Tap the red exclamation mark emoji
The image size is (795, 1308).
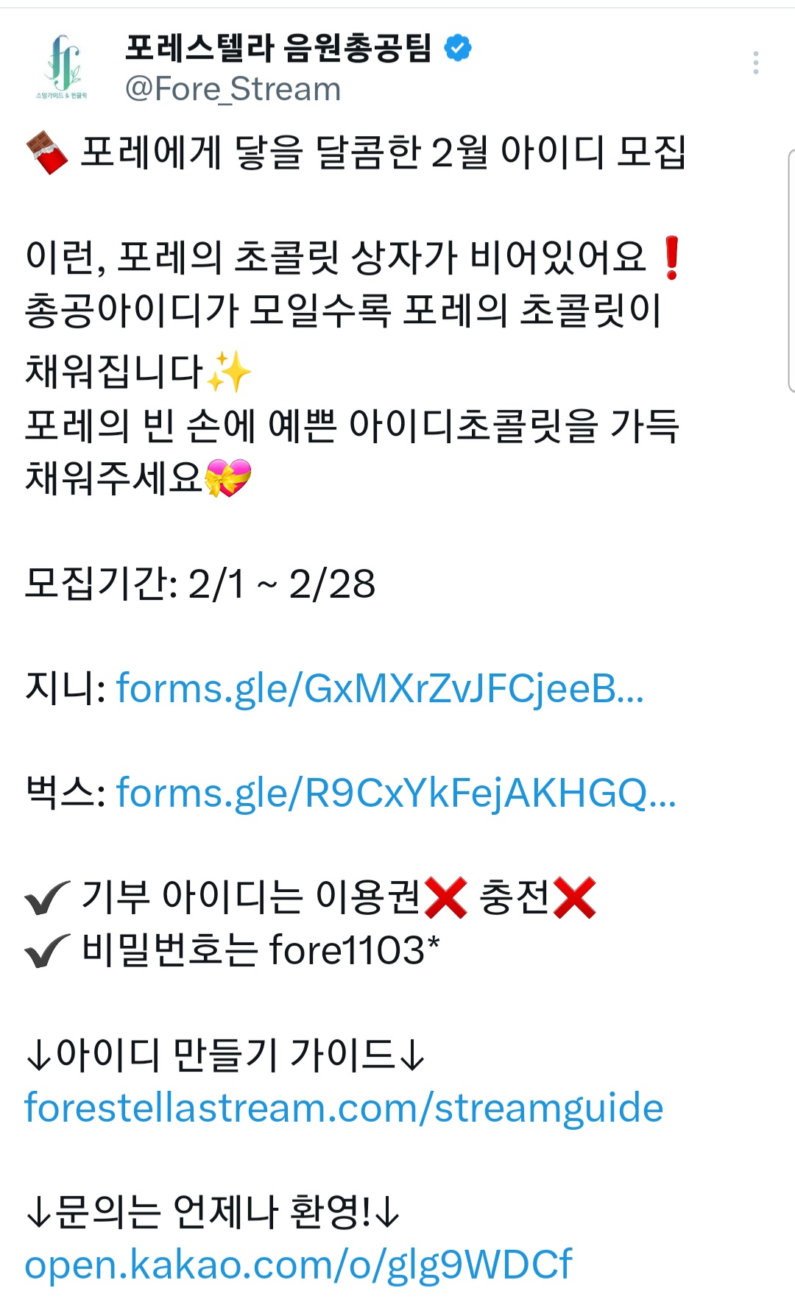click(671, 258)
